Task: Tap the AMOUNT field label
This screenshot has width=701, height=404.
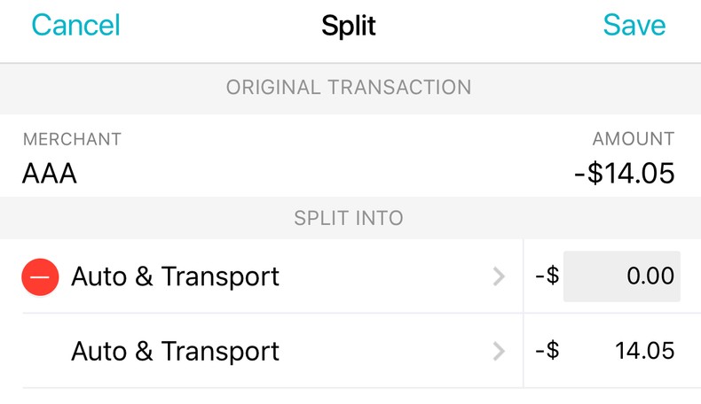Action: coord(634,139)
